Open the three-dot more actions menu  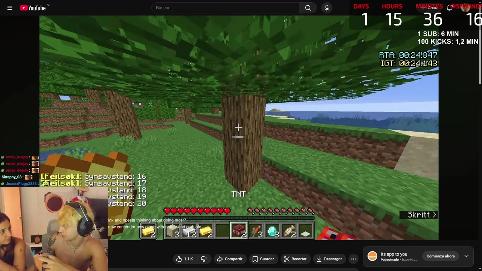coord(353,259)
